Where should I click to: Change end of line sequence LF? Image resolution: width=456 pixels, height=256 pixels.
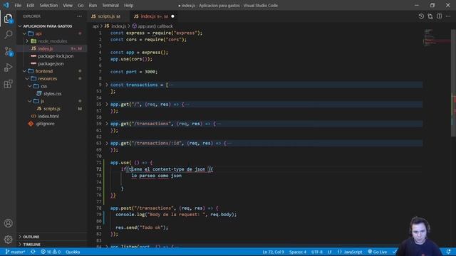pos(329,252)
